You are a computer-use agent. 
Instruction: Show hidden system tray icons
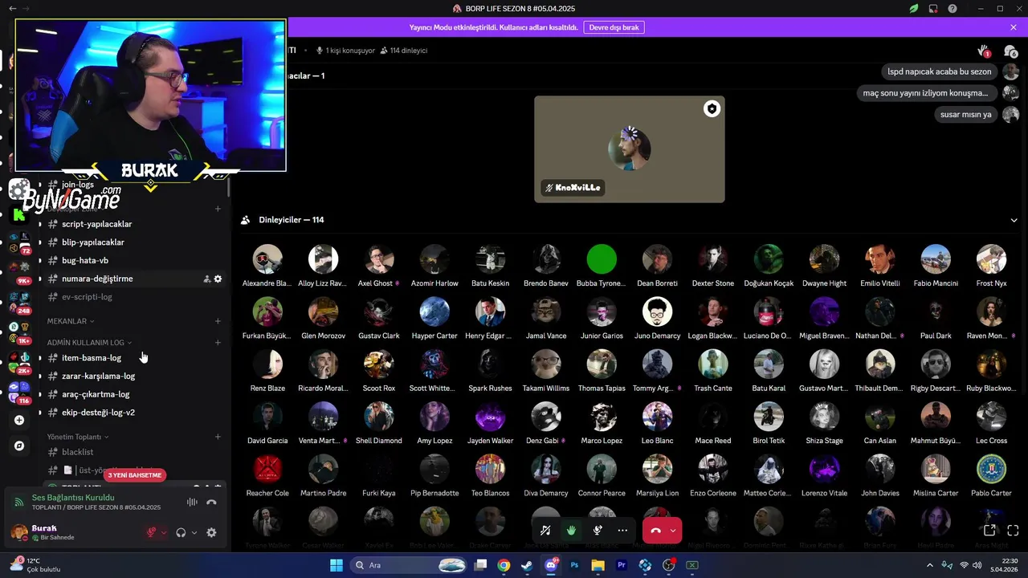930,565
